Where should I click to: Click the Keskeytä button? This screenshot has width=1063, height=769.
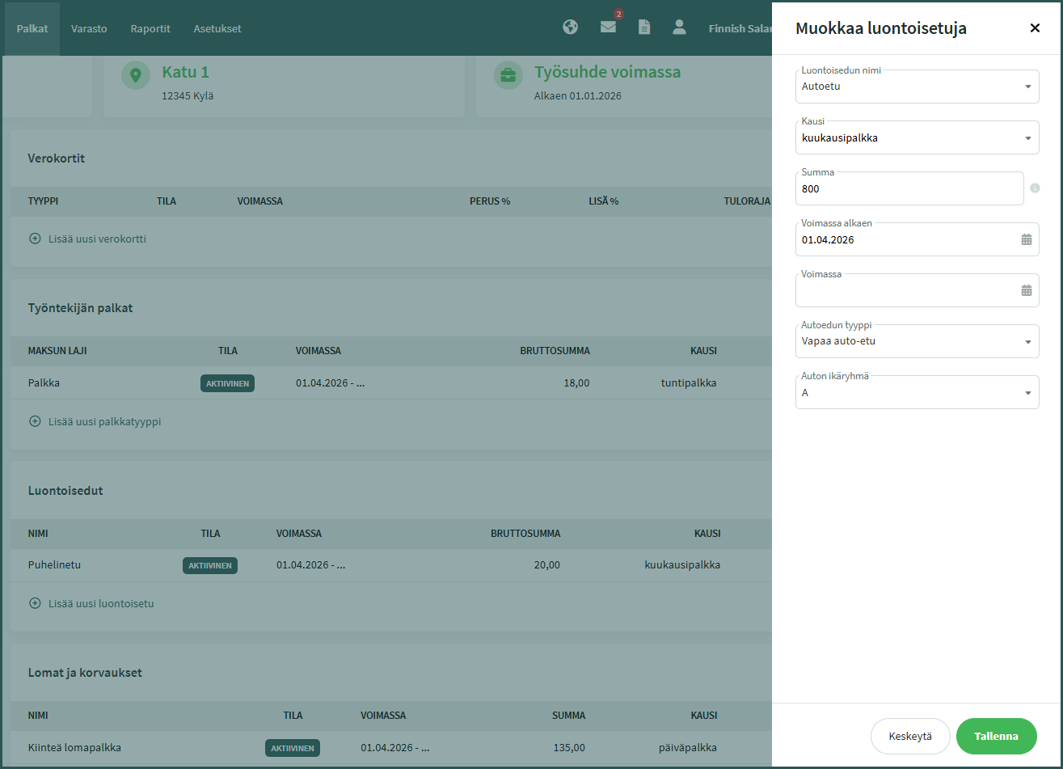tap(910, 737)
